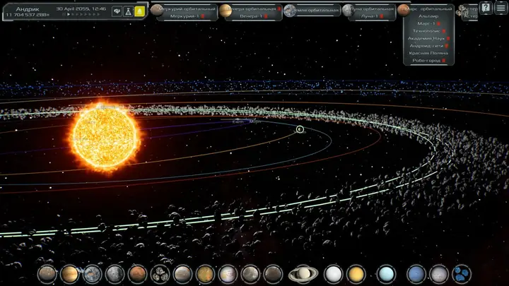Open the diplomacy handshake icon
Screen dimensions: 509x286
coord(117,11)
